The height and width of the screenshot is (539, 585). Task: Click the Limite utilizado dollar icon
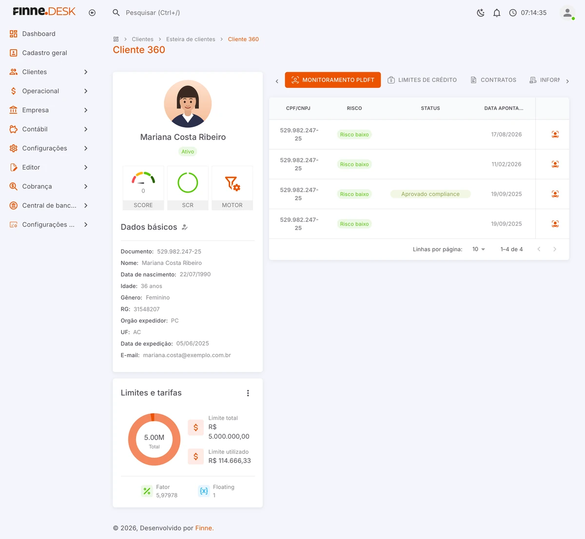[x=195, y=457]
